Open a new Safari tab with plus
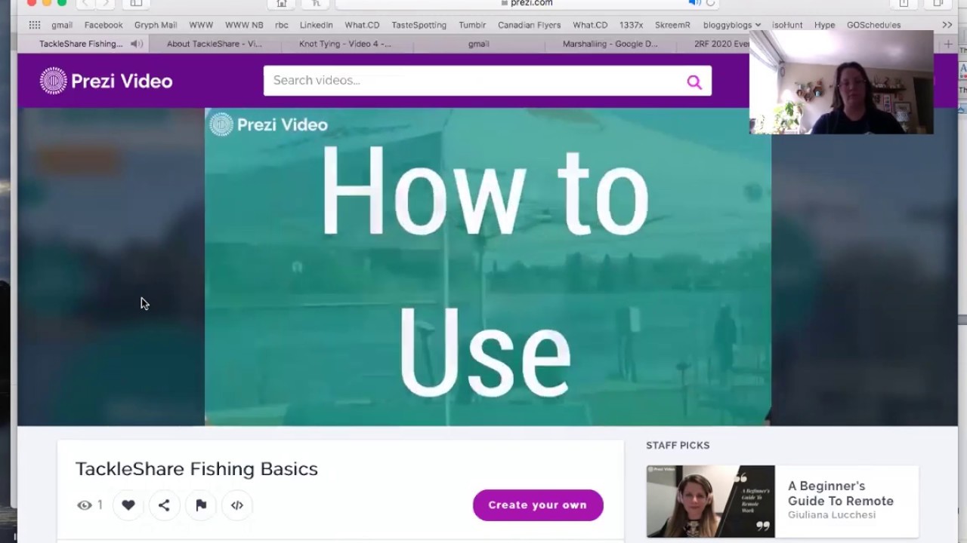Viewport: 967px width, 543px height. [948, 44]
